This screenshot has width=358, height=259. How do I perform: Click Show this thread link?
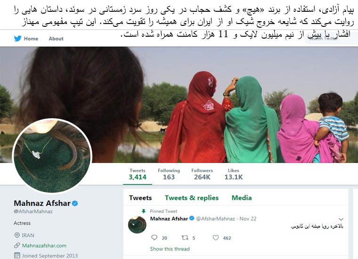tap(170, 249)
